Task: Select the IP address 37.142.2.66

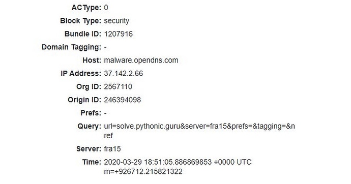Action: tap(123, 74)
